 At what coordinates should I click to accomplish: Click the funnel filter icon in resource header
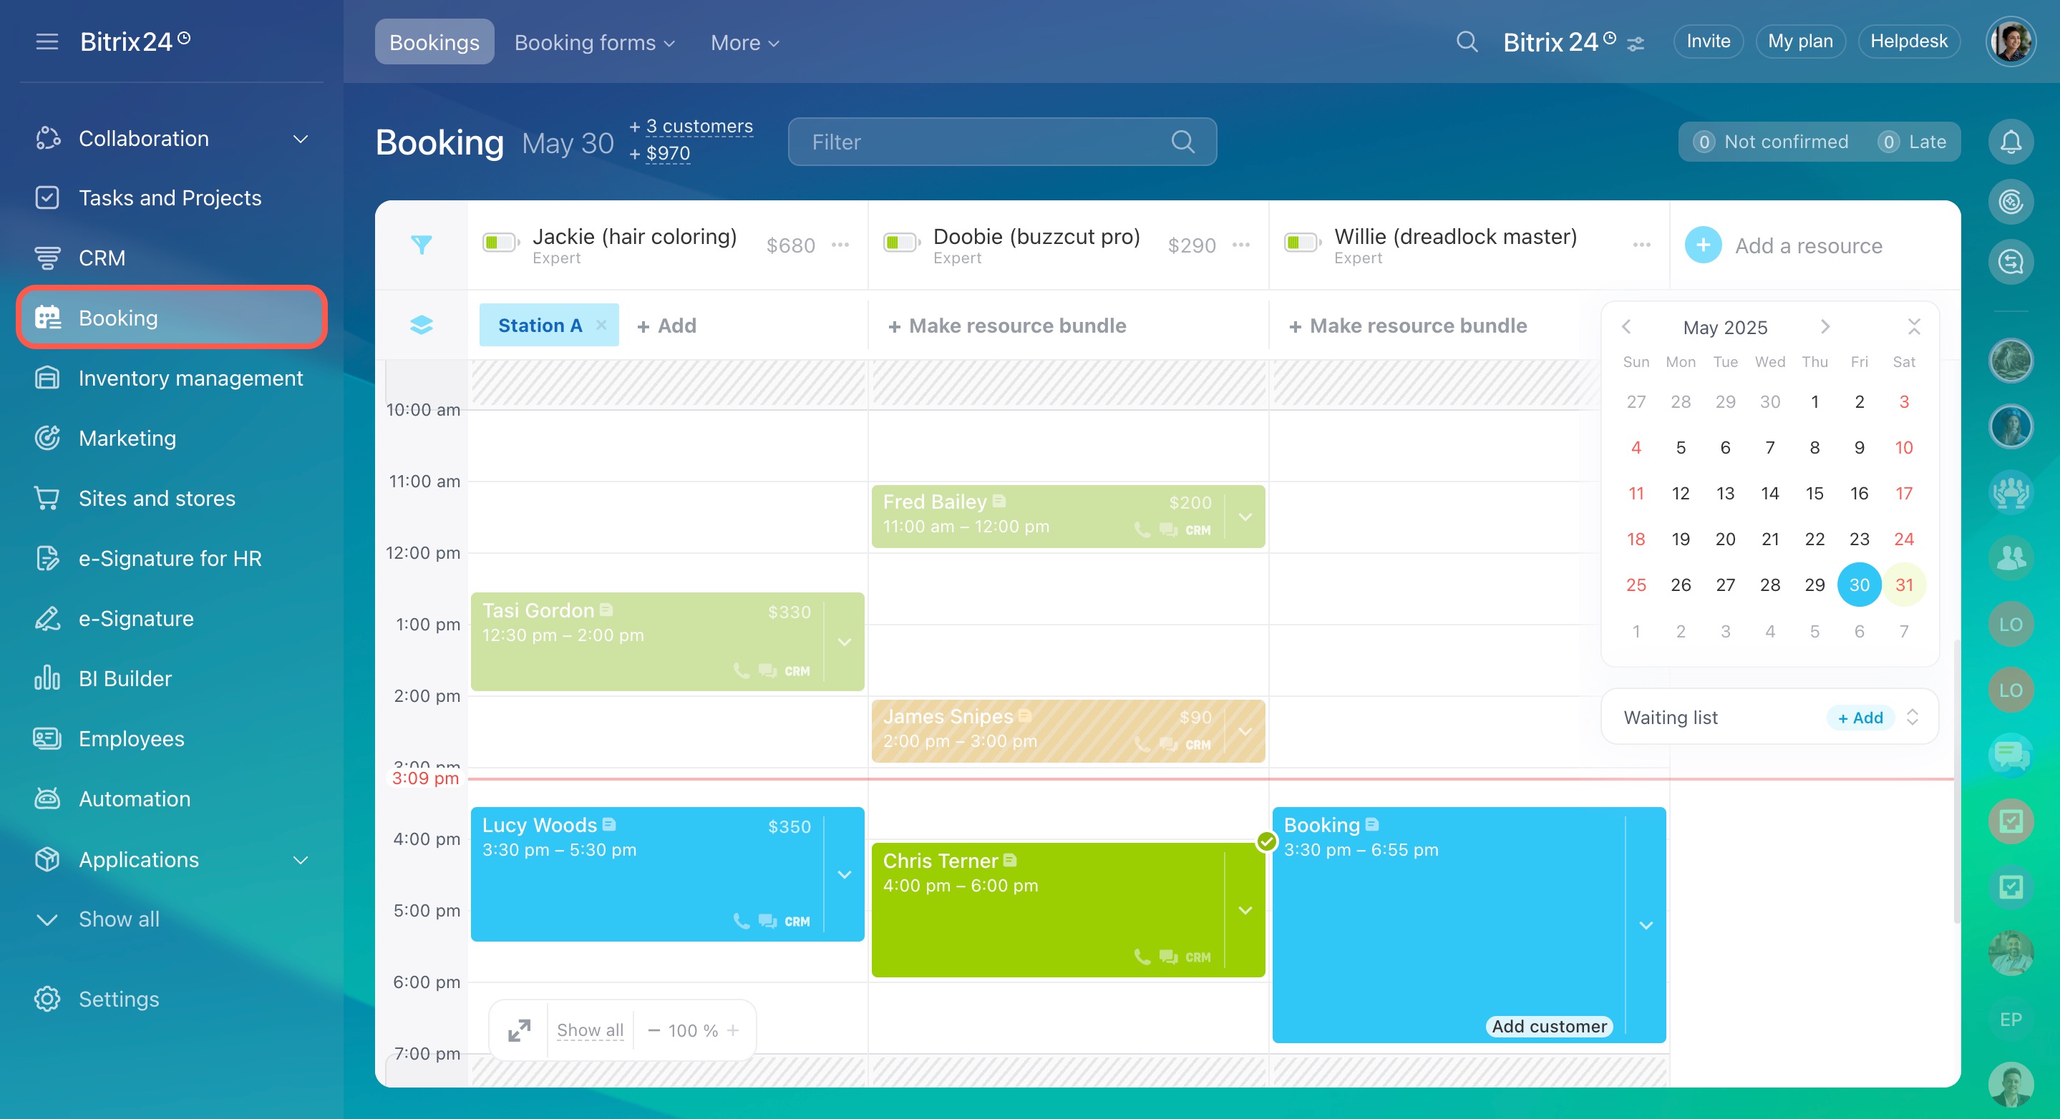pyautogui.click(x=422, y=245)
